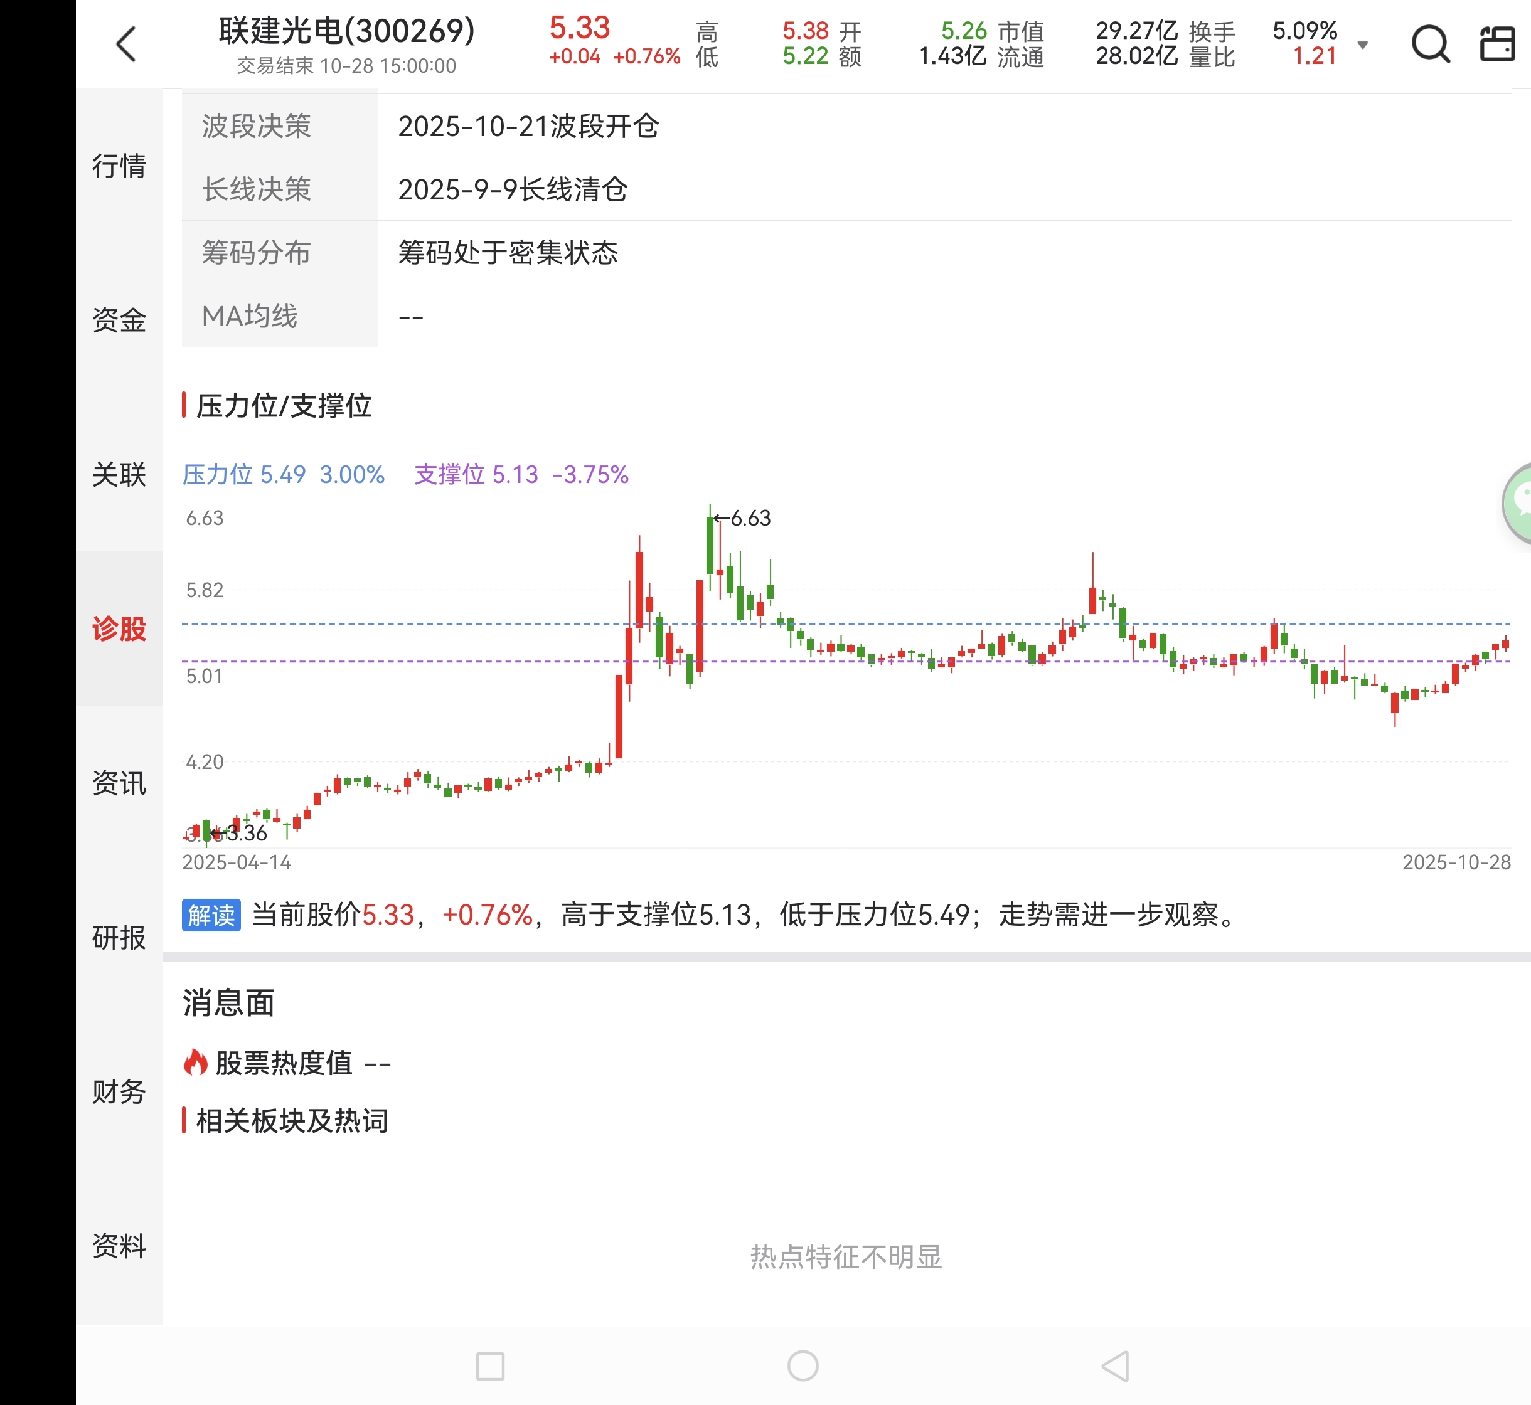The image size is (1531, 1405).
Task: Open the search magnifier icon
Action: pyautogui.click(x=1430, y=43)
